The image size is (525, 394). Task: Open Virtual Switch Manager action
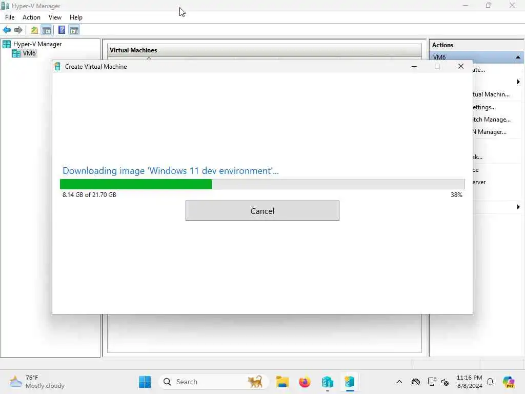[x=492, y=119]
